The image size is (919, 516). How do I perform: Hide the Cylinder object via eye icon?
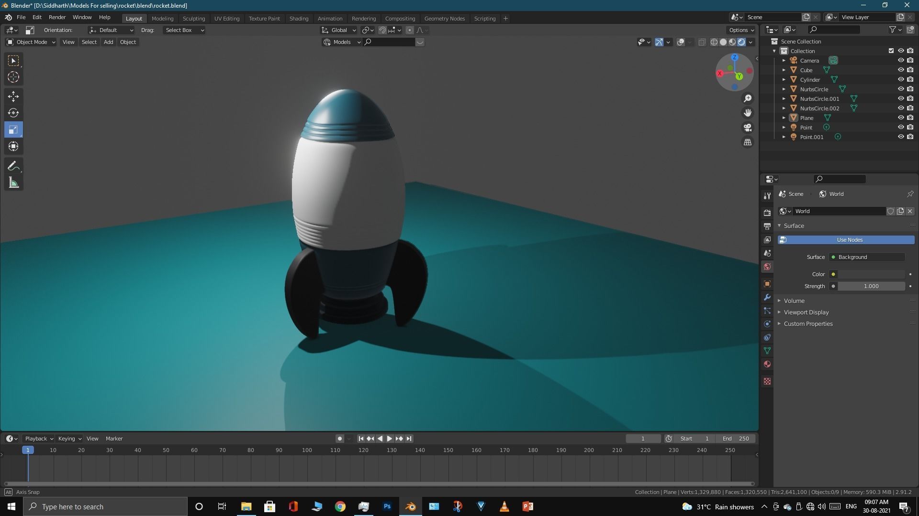(x=900, y=80)
